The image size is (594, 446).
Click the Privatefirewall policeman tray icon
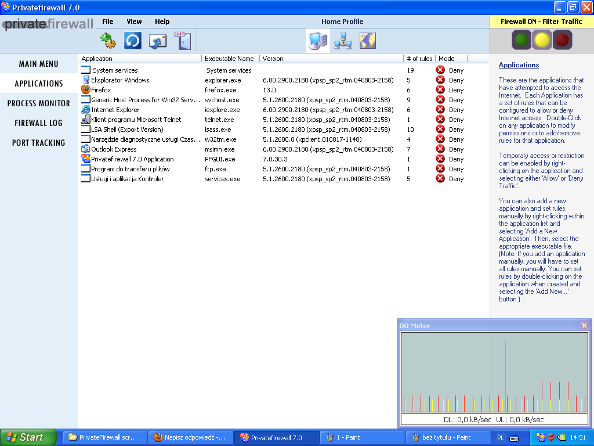point(541,437)
